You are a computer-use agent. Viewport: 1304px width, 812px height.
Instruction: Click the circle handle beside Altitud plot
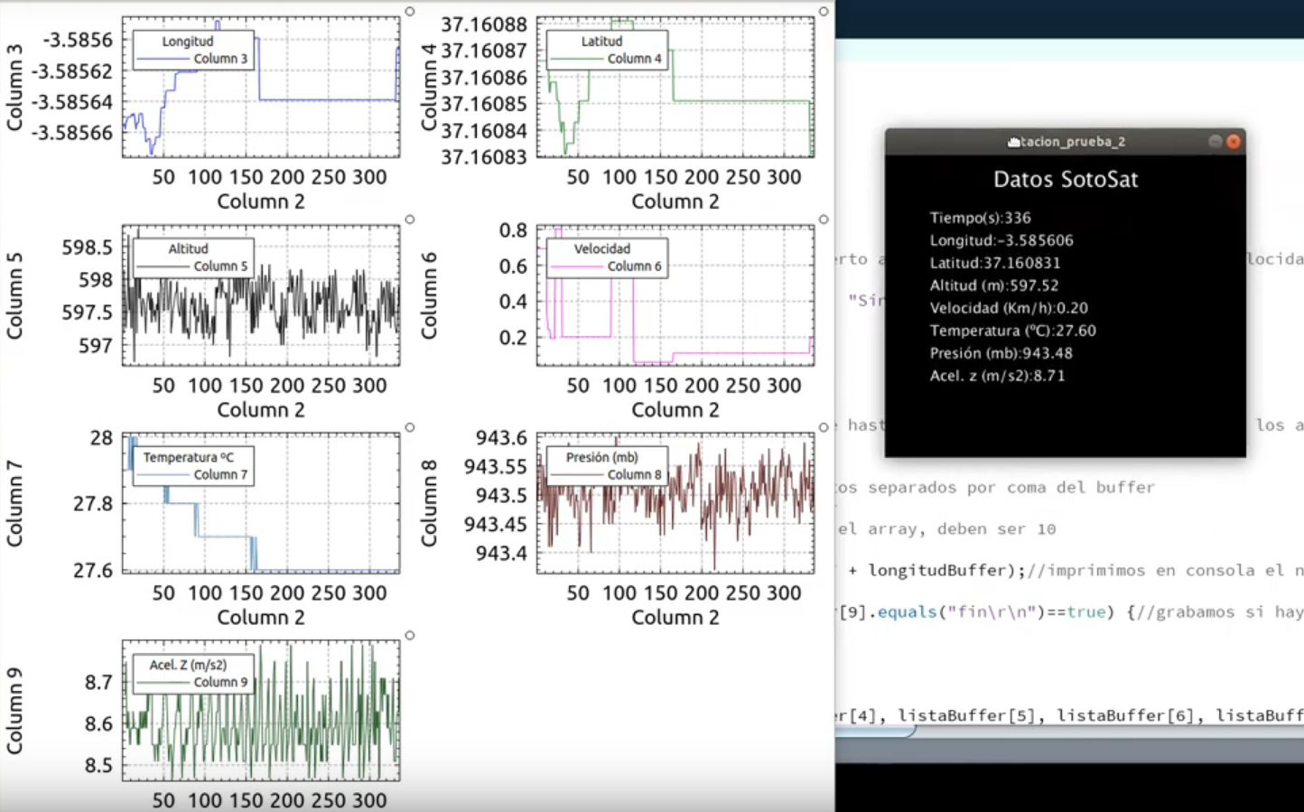click(x=409, y=219)
